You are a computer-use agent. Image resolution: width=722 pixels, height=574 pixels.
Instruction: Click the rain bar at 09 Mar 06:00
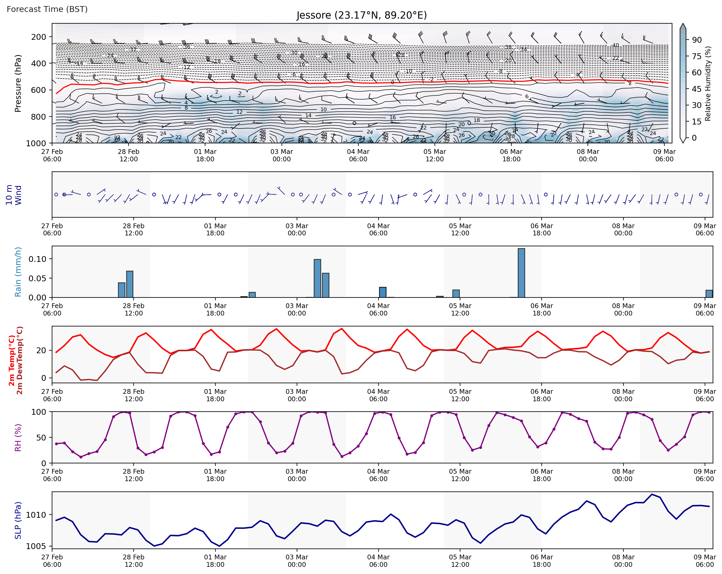tap(709, 293)
